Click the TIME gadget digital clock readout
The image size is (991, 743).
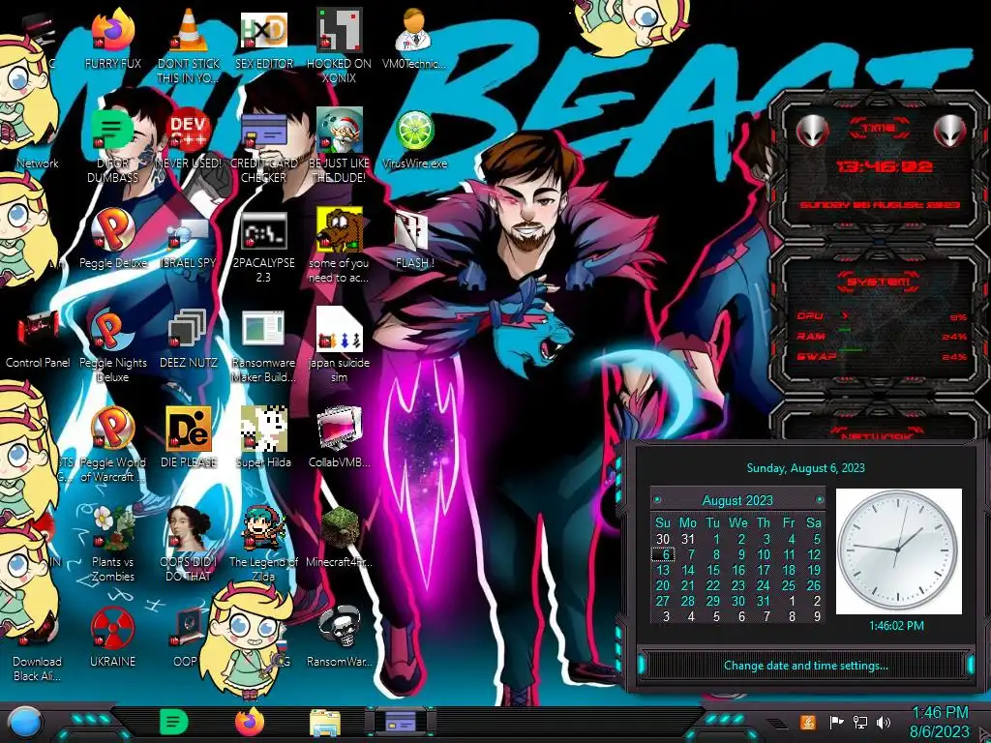coord(884,166)
